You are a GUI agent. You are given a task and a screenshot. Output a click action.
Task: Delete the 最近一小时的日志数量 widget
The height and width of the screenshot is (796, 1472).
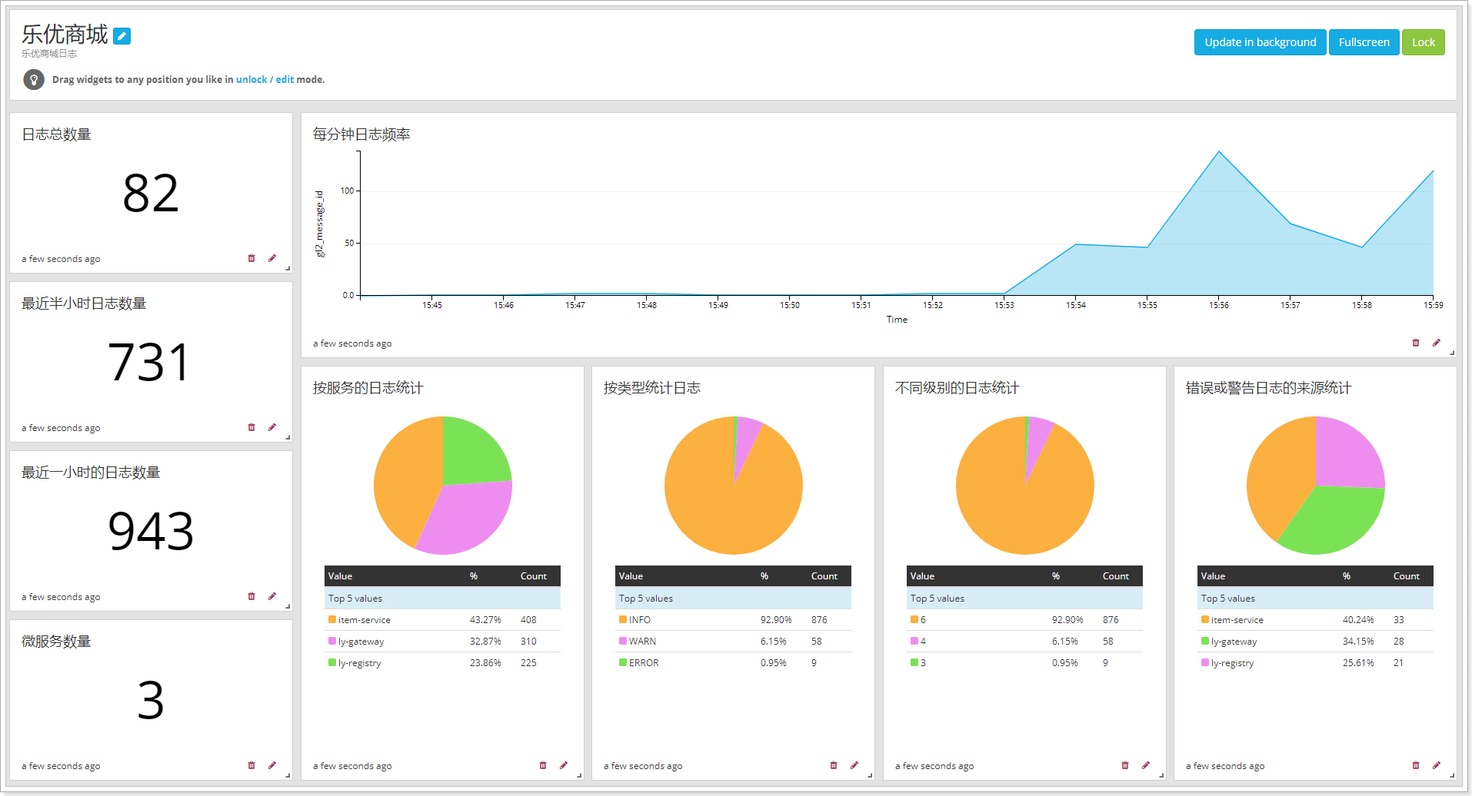click(x=251, y=596)
